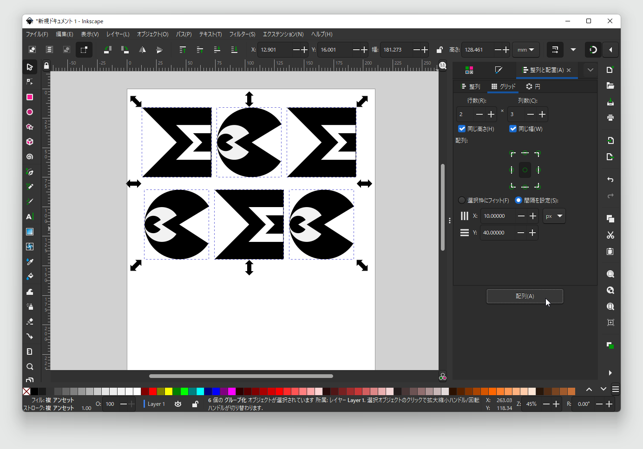Viewport: 643px width, 449px height.
Task: Flip selected objects horizontally
Action: [x=142, y=50]
